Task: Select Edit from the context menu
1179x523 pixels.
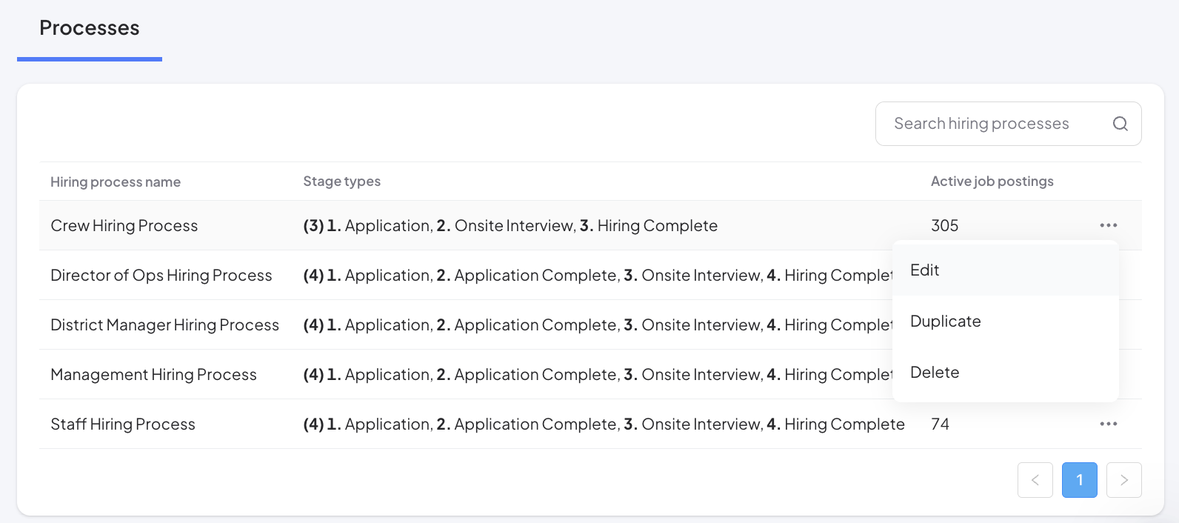Action: point(1006,270)
